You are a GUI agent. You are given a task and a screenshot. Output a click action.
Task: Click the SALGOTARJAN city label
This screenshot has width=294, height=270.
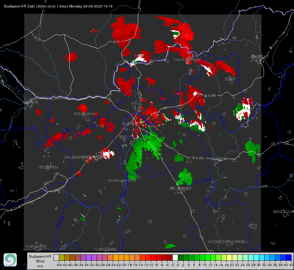coord(187,60)
